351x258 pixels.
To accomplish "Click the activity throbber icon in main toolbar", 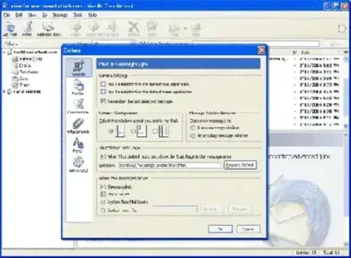I will pos(342,29).
